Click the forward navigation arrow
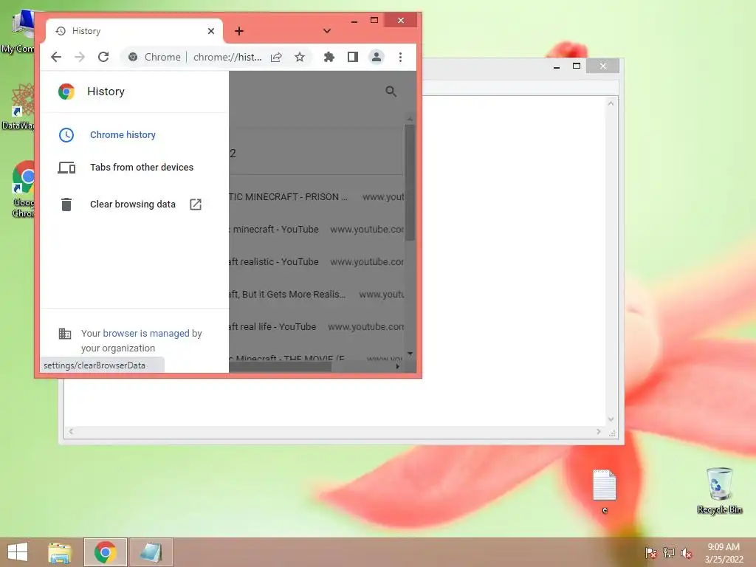 click(x=80, y=57)
